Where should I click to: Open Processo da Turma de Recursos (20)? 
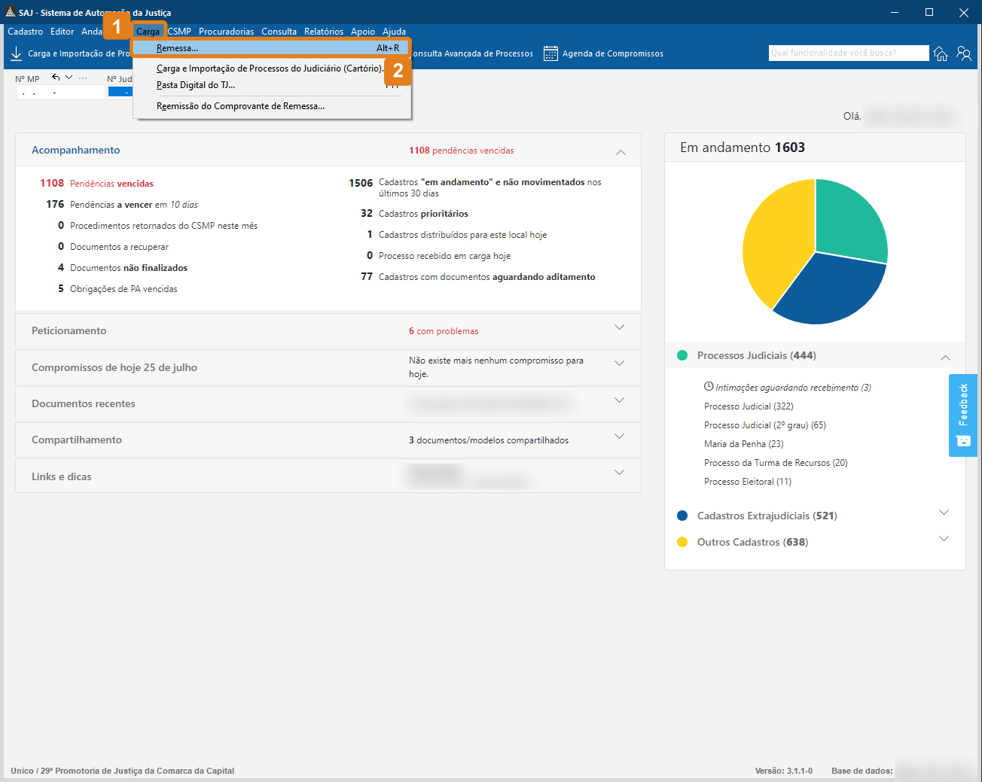[x=776, y=463]
